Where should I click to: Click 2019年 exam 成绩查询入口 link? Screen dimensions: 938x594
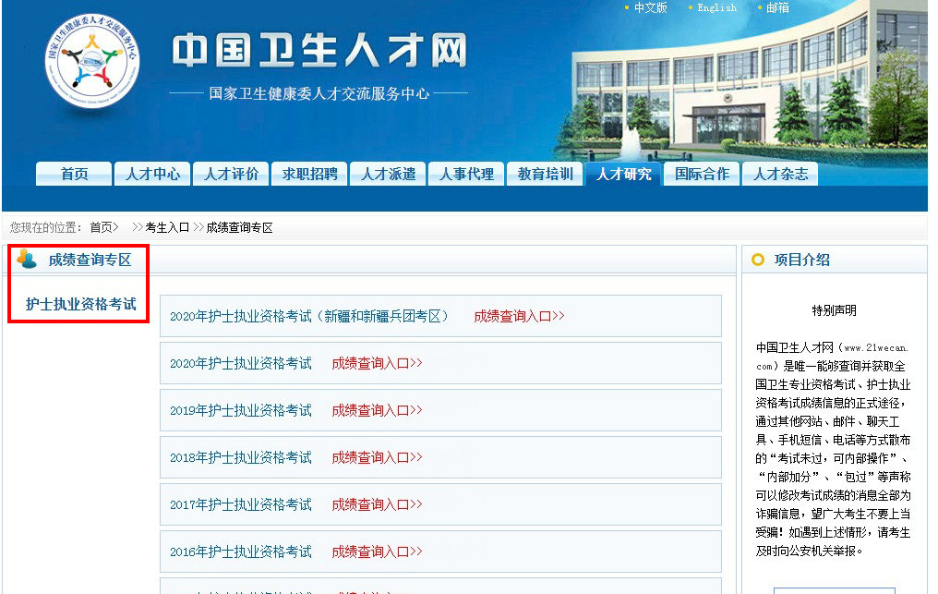click(x=378, y=410)
